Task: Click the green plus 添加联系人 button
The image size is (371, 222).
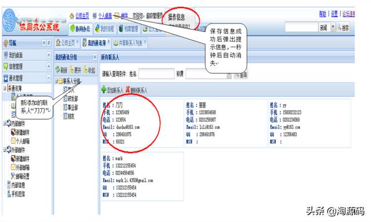Action: coord(112,90)
